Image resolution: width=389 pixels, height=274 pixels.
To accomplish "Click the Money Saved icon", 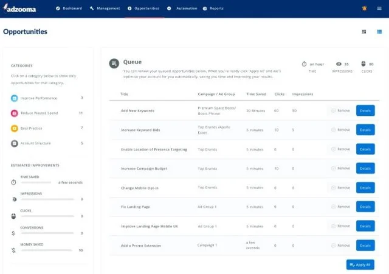I will (x=13, y=250).
